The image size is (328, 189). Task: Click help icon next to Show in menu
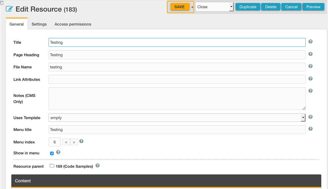(x=58, y=152)
